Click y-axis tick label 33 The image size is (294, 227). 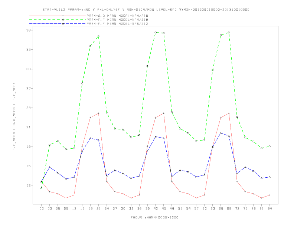pyautogui.click(x=28, y=50)
